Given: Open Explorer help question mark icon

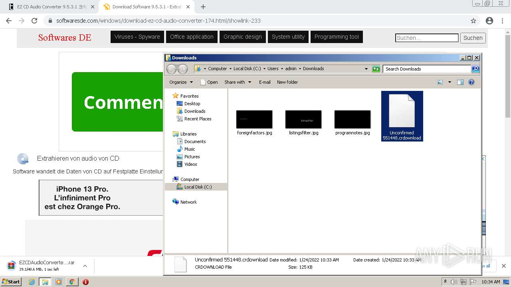Looking at the screenshot, I should (471, 82).
